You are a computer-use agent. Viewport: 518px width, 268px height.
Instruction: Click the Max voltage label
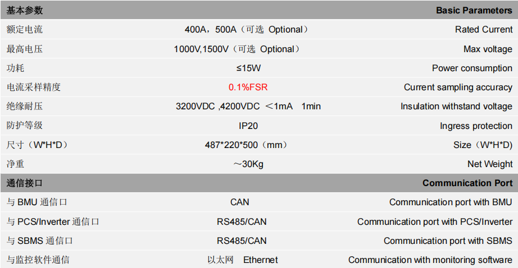[x=488, y=49]
